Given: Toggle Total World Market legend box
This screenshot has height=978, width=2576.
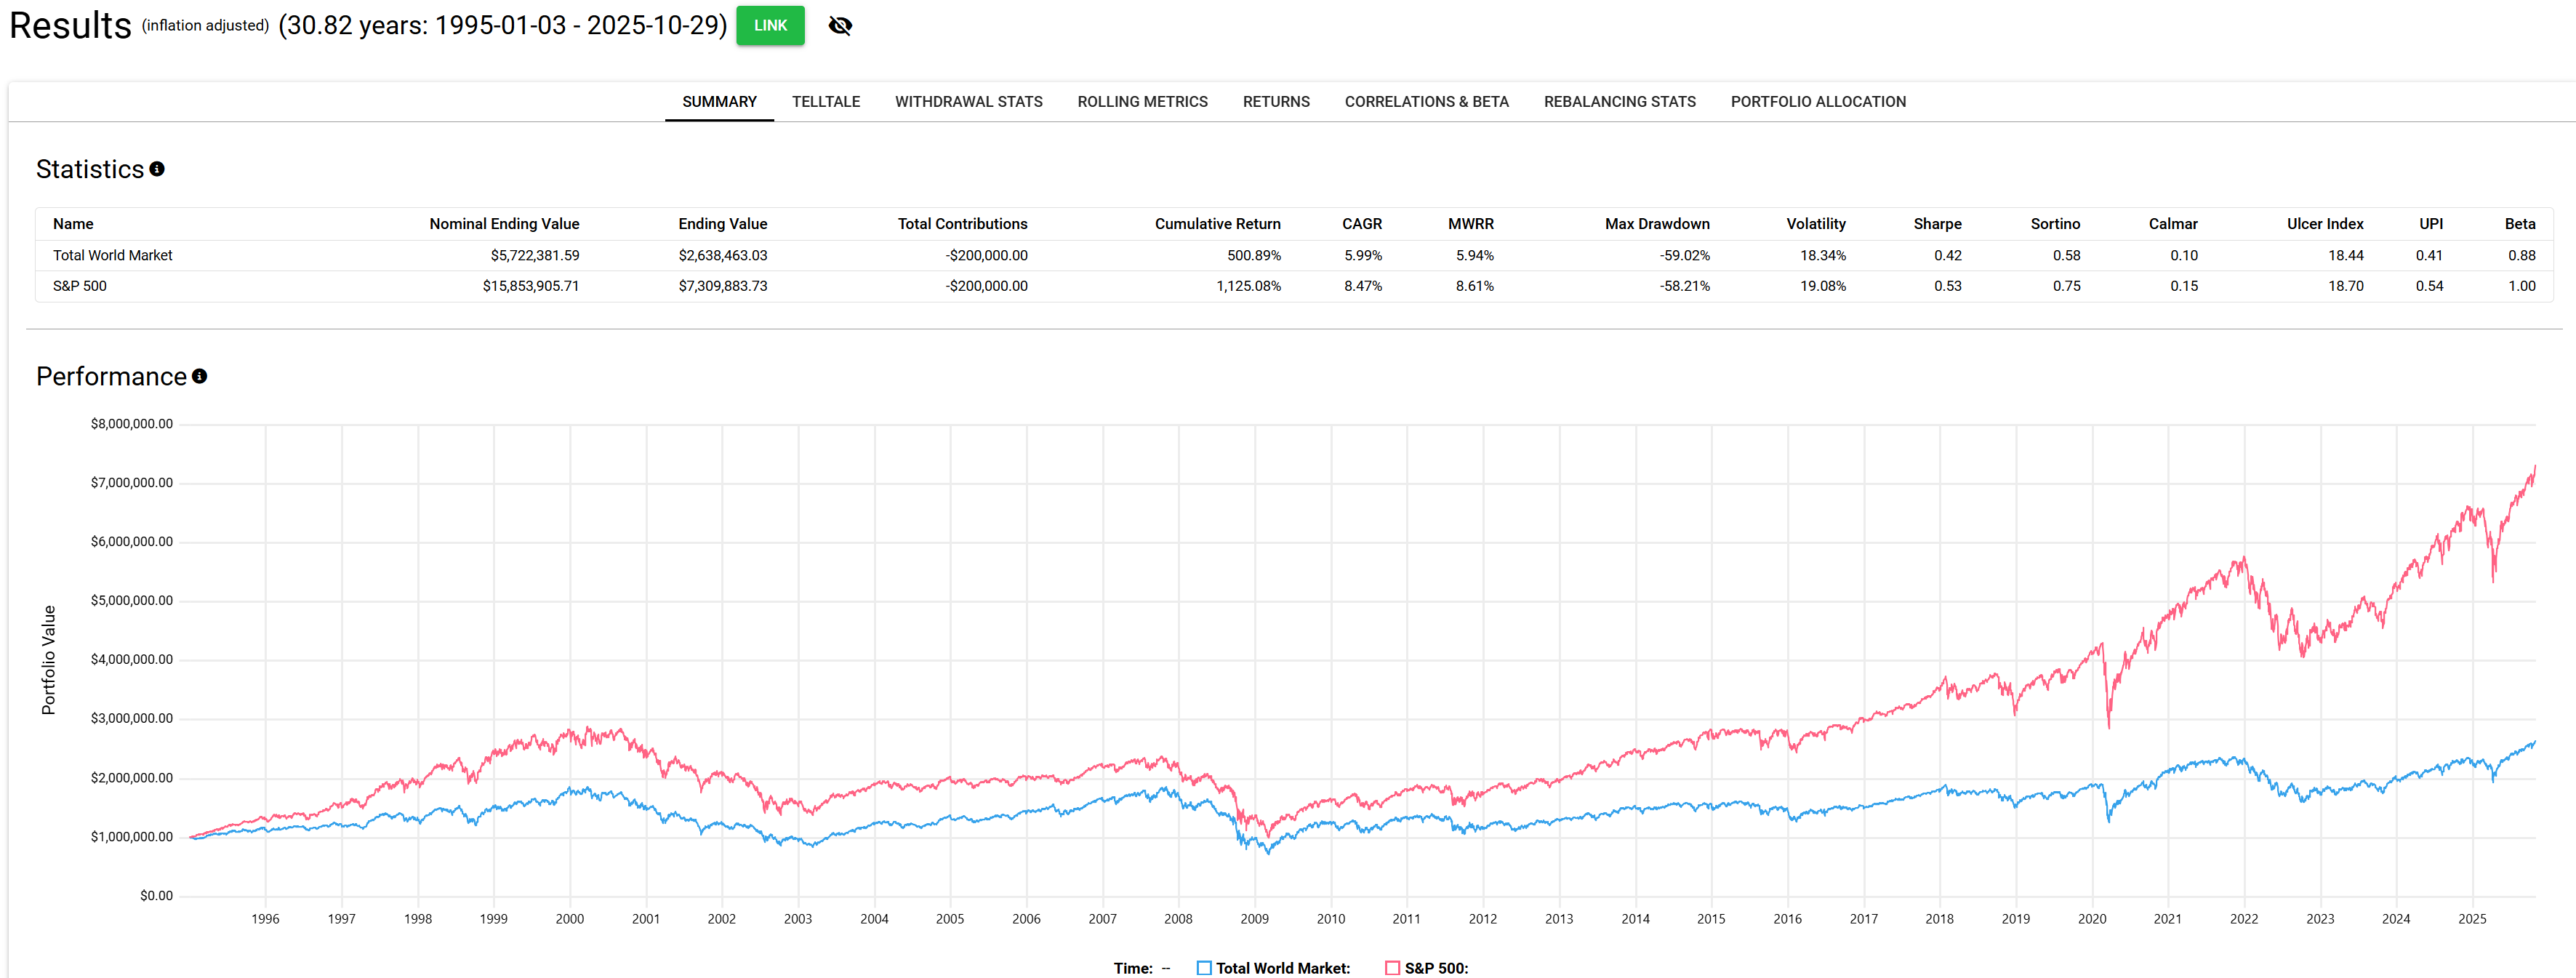Looking at the screenshot, I should [1204, 967].
